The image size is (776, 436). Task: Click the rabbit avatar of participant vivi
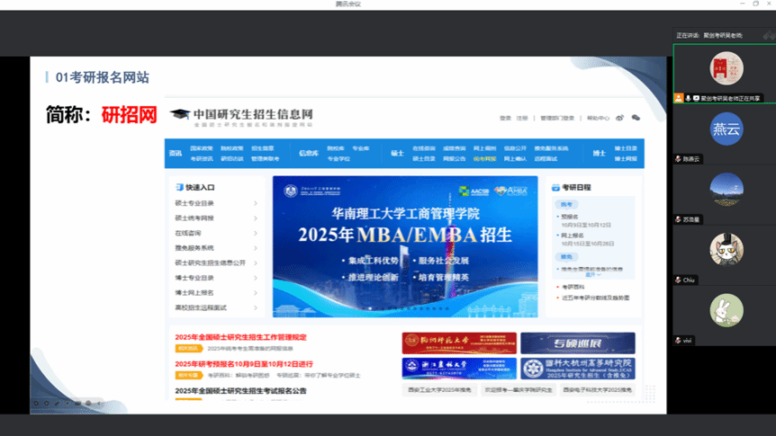click(726, 310)
